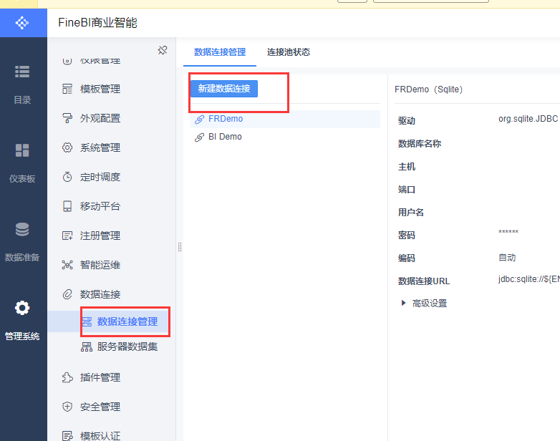560x441 pixels.
Task: Click the sidebar collapse drag handle
Action: (x=180, y=247)
